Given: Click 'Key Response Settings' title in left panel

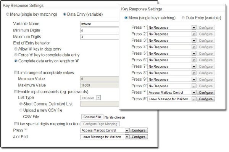Looking at the screenshot, I should pyautogui.click(x=23, y=5).
